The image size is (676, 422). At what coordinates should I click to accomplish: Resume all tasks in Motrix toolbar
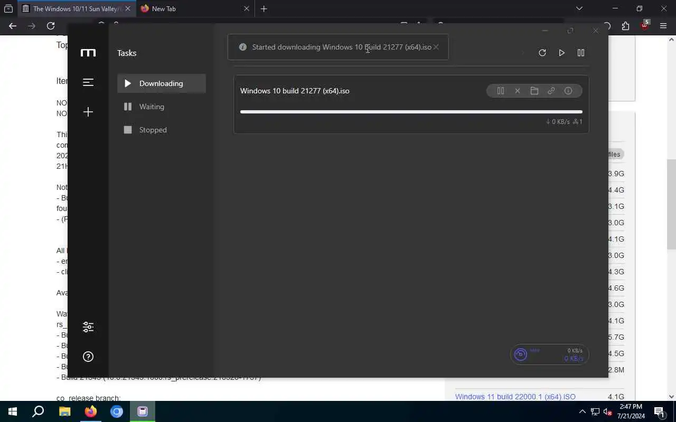561,53
